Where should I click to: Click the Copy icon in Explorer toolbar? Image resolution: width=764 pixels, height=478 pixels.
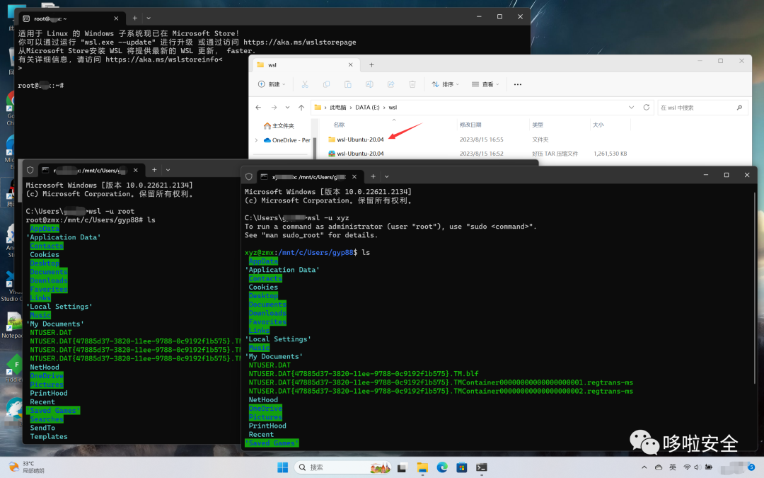click(x=326, y=84)
